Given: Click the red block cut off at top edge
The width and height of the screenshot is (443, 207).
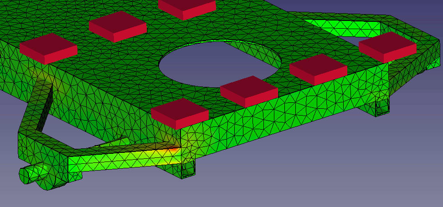Looking at the screenshot, I should point(187,7).
